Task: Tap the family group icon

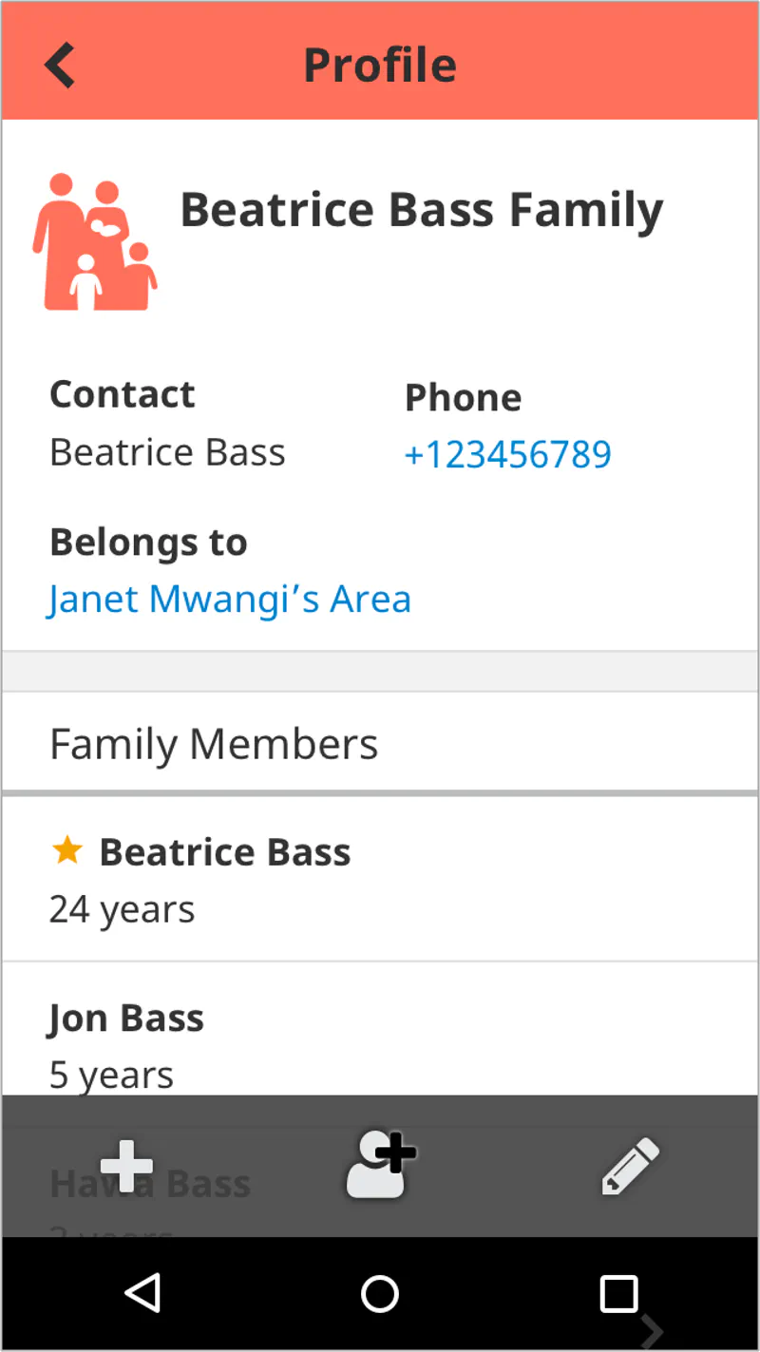Action: [95, 242]
